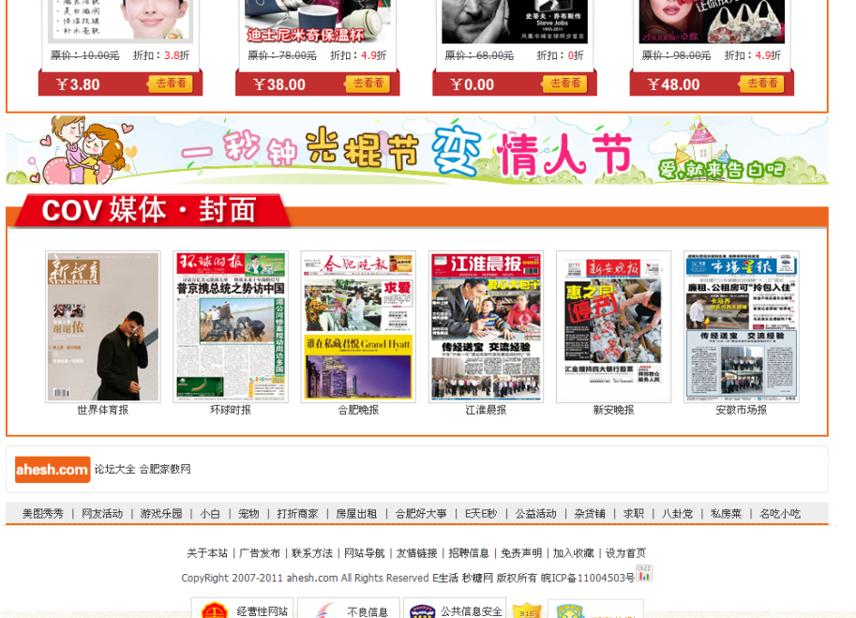The height and width of the screenshot is (618, 856).
Task: Open 新安晚报 cover thumbnail
Action: coord(613,326)
